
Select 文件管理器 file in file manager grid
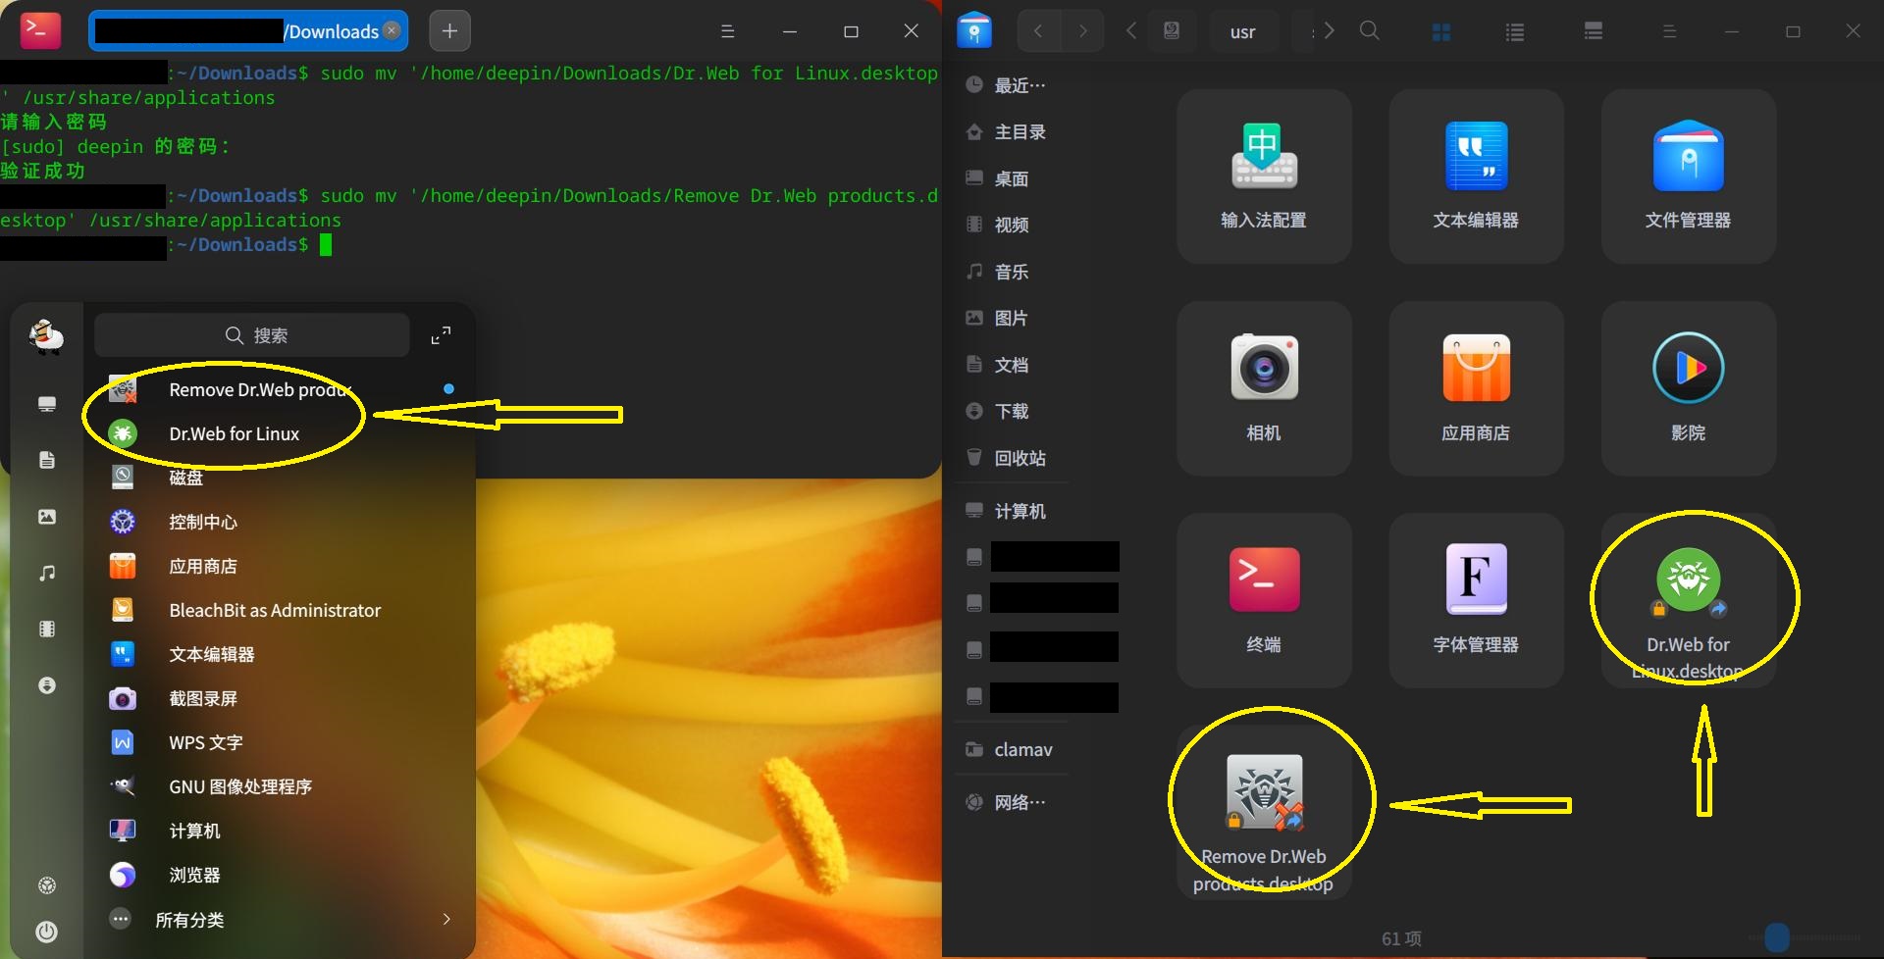click(1688, 177)
